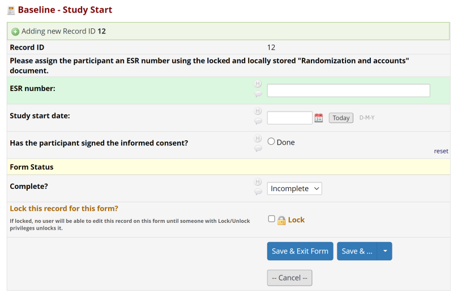Viewport: 453px width, 293px height.
Task: Open data history for Study start date
Action: pyautogui.click(x=258, y=111)
